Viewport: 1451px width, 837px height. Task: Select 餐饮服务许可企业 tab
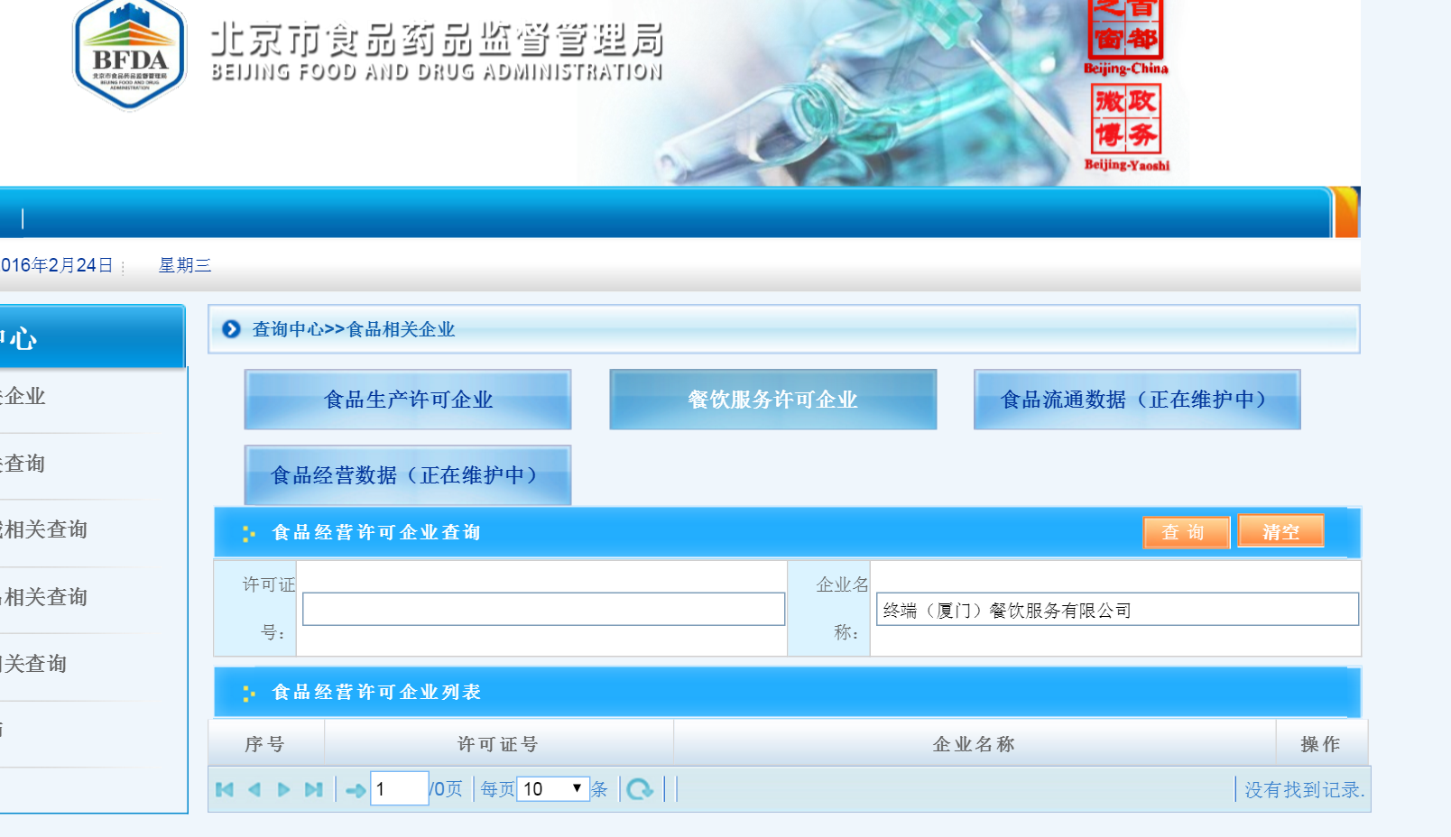click(x=772, y=400)
